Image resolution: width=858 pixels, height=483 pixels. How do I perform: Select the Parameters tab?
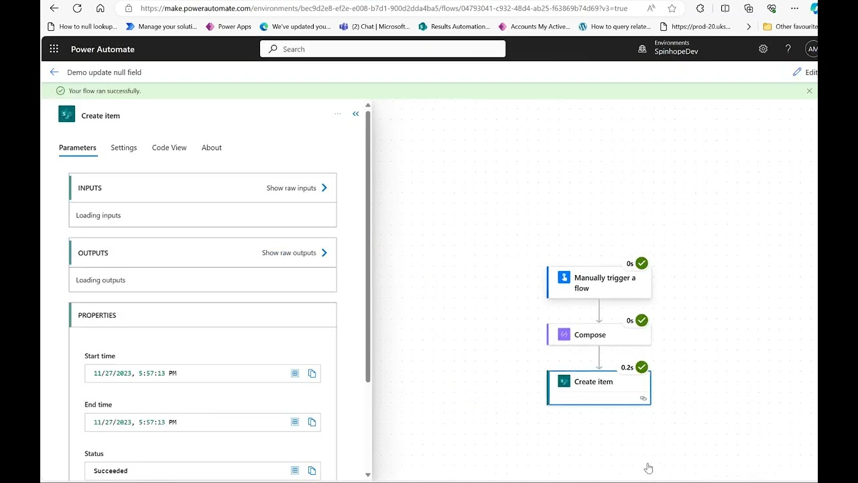(x=77, y=148)
